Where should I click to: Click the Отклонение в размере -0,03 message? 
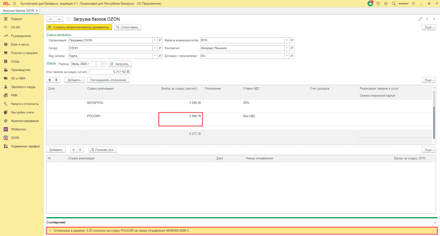click(241, 231)
